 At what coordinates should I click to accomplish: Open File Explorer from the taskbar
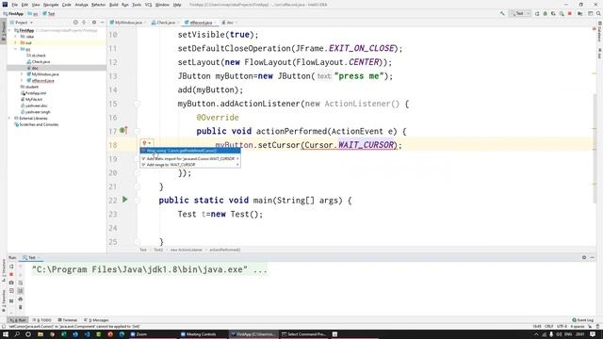tap(41, 334)
